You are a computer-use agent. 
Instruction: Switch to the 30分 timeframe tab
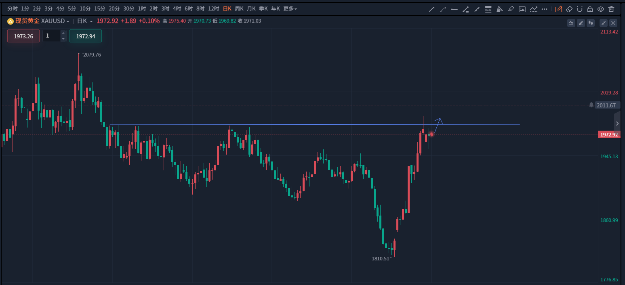click(128, 9)
